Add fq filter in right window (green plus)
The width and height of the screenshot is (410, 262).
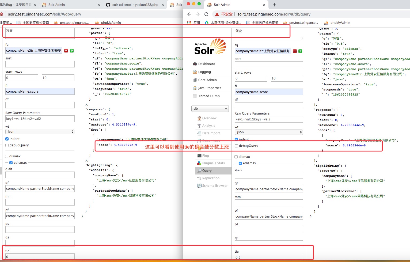click(x=300, y=51)
